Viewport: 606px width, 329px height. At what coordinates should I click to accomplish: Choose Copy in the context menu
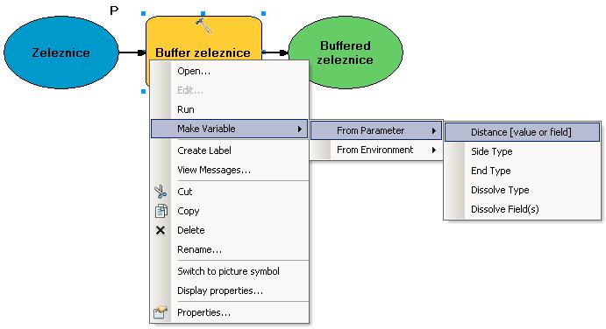(x=230, y=211)
